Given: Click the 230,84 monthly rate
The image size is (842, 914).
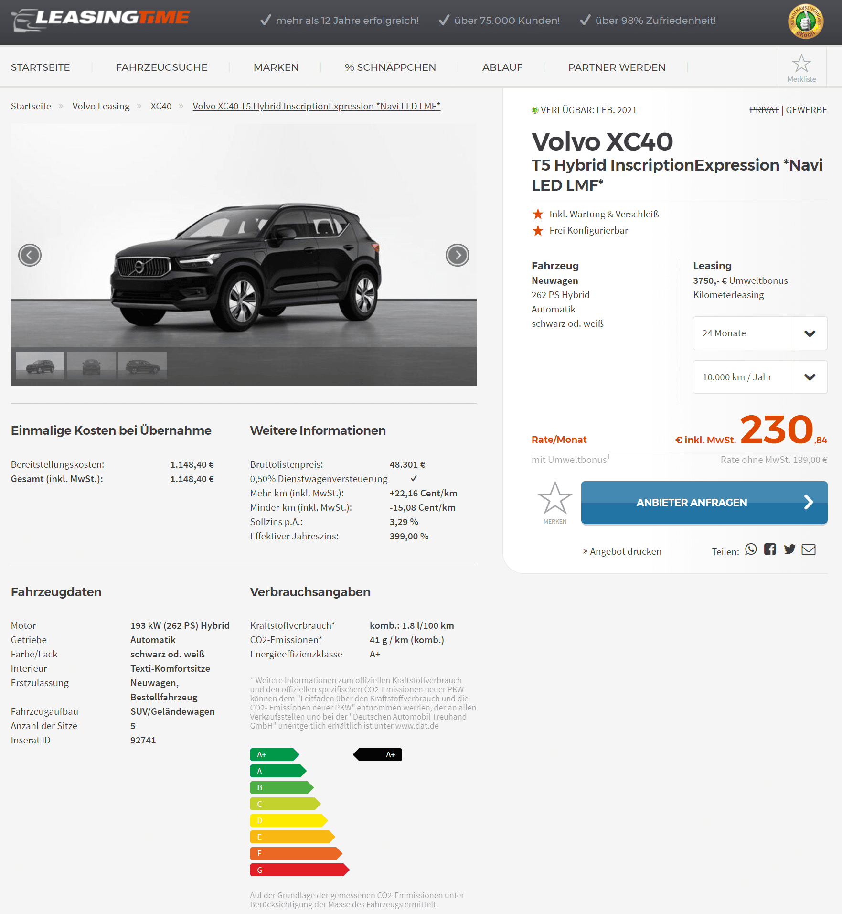Looking at the screenshot, I should point(783,430).
